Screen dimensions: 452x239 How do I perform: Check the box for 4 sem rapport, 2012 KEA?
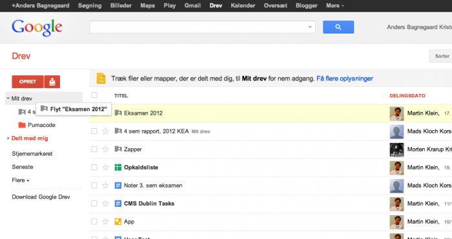94,131
